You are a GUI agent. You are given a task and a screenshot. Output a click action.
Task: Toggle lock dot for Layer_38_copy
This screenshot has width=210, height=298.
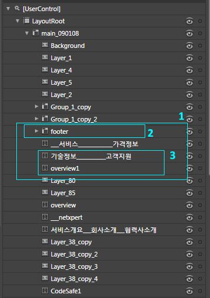[200, 242]
